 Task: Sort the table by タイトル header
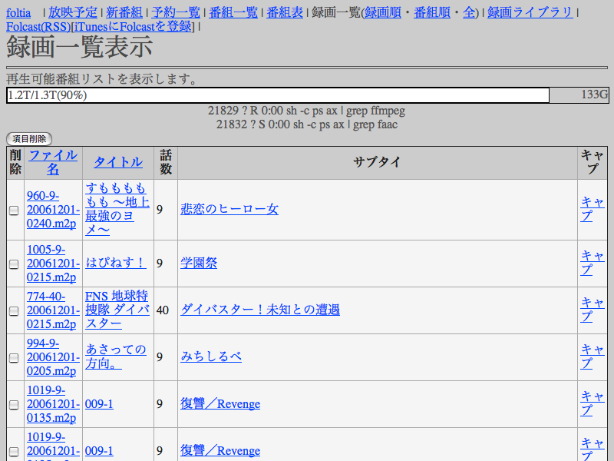coord(118,162)
